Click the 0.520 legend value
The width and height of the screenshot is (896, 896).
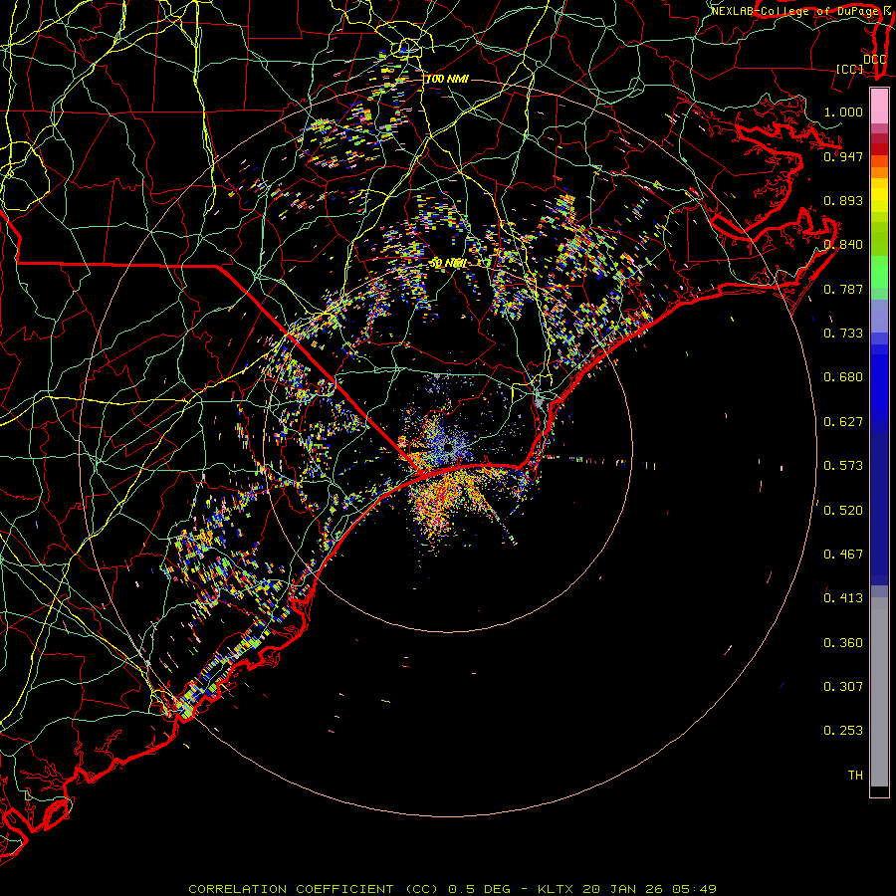(x=843, y=511)
